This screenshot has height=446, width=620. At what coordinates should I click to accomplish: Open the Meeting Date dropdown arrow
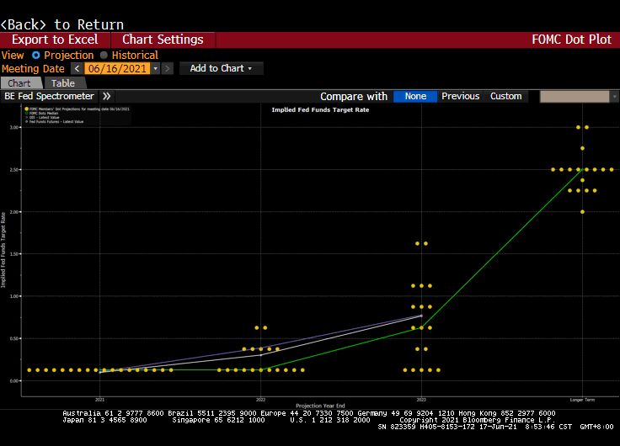coord(155,69)
